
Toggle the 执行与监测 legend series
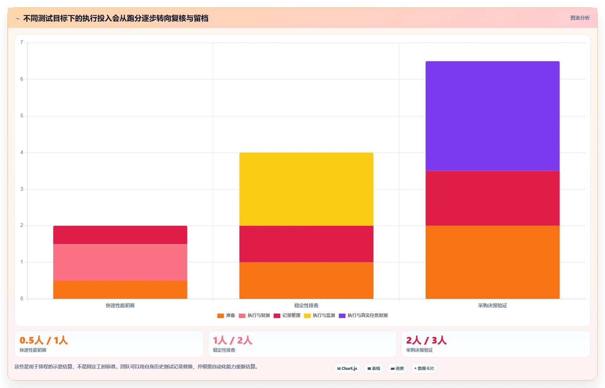319,315
